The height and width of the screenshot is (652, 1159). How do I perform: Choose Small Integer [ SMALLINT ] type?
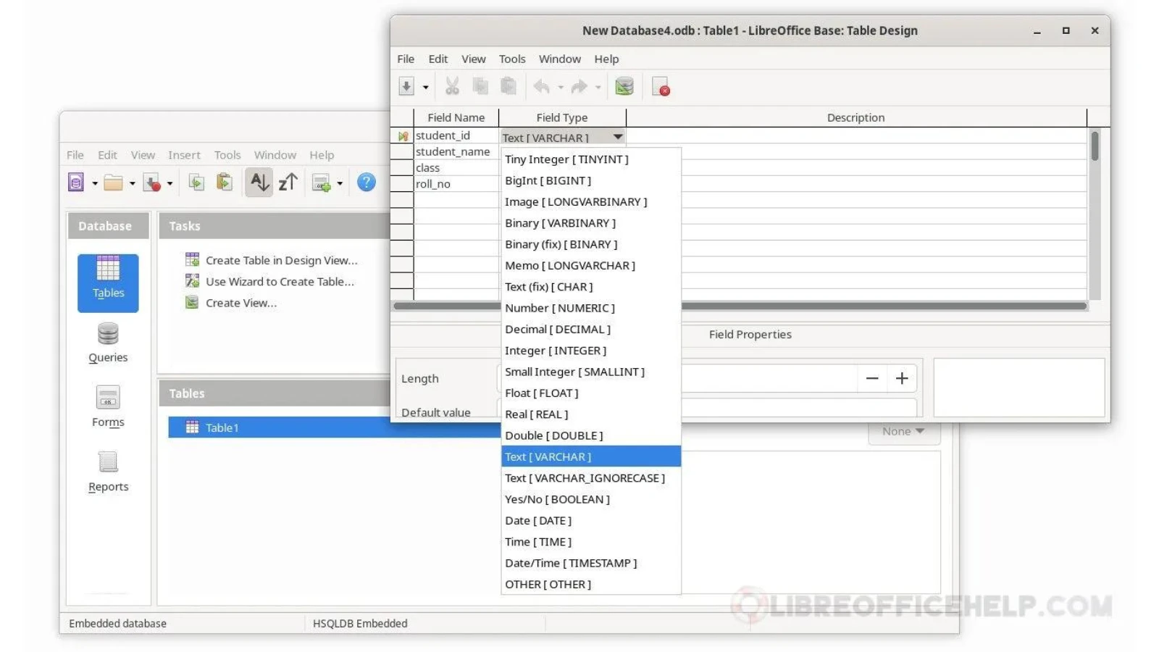(591, 372)
